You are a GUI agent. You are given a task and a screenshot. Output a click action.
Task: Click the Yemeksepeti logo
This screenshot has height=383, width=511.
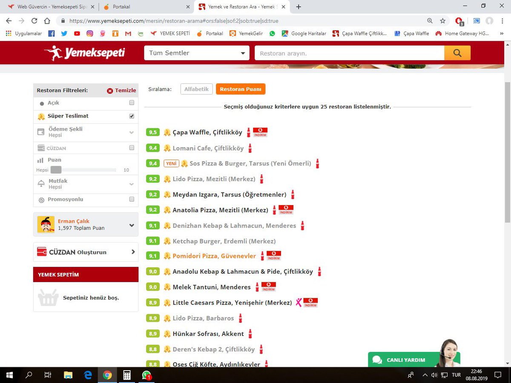tap(84, 53)
